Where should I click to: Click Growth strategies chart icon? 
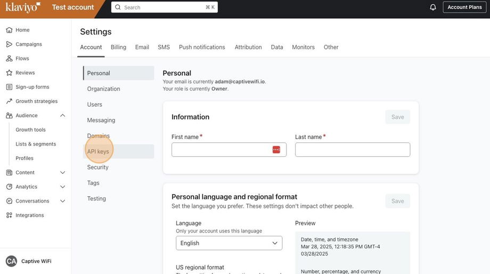pyautogui.click(x=9, y=101)
